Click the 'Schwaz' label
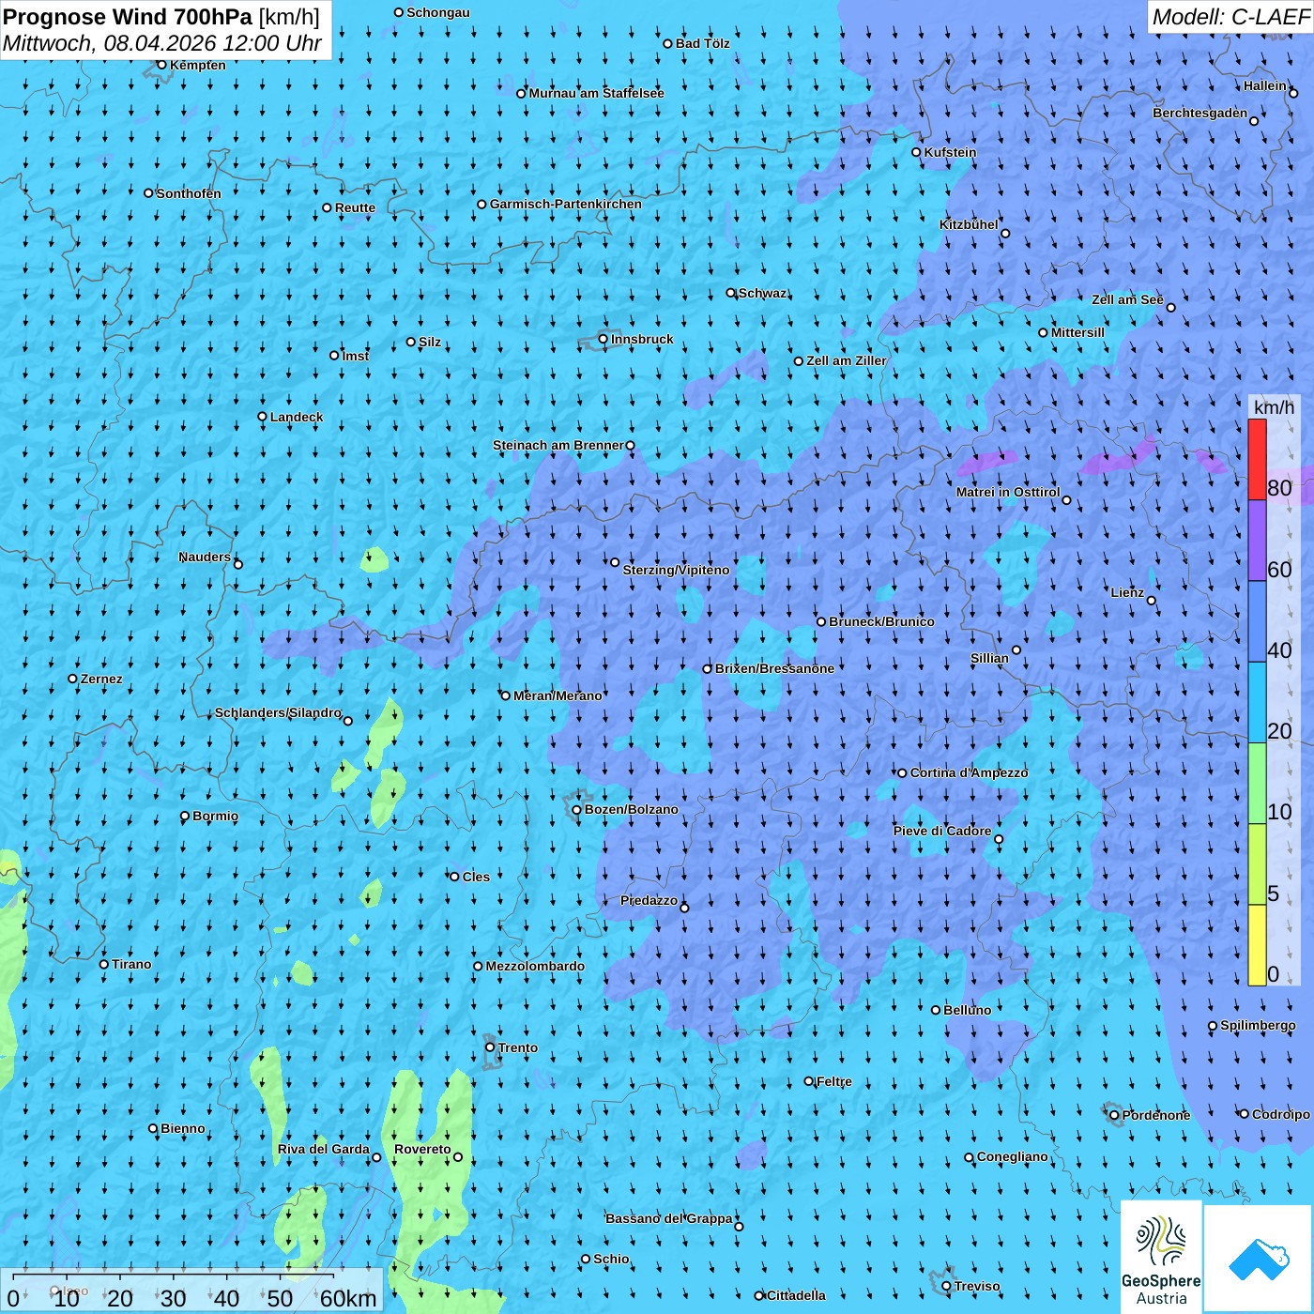This screenshot has height=1314, width=1314. pyautogui.click(x=763, y=293)
